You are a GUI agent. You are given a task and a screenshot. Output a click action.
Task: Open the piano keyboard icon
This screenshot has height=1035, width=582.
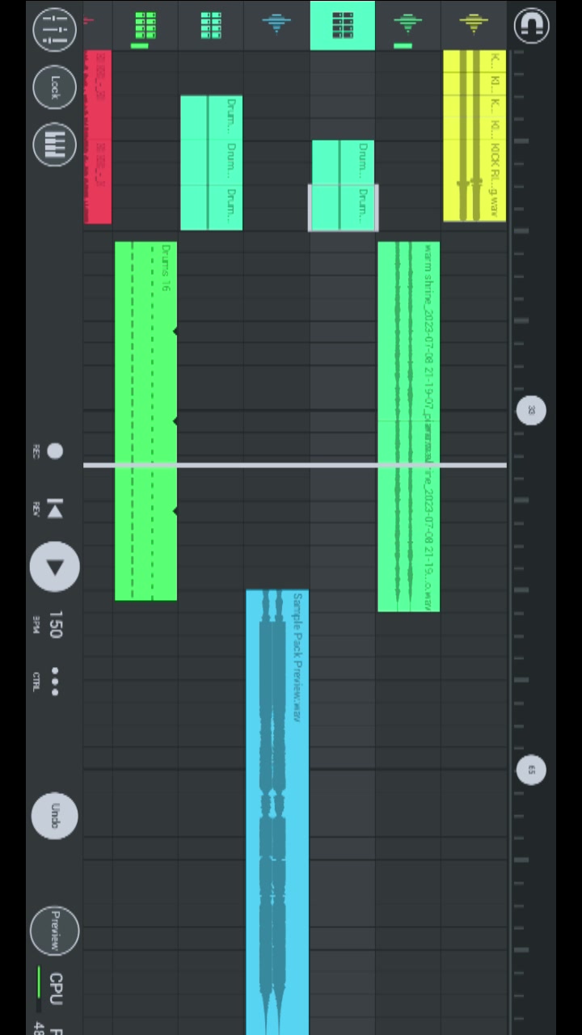[54, 145]
